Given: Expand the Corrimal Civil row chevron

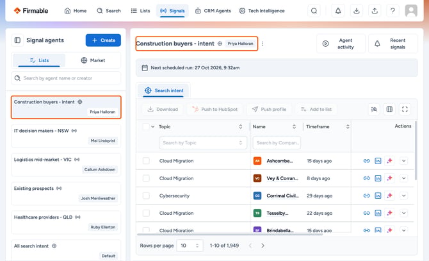Looking at the screenshot, I should click(x=404, y=196).
